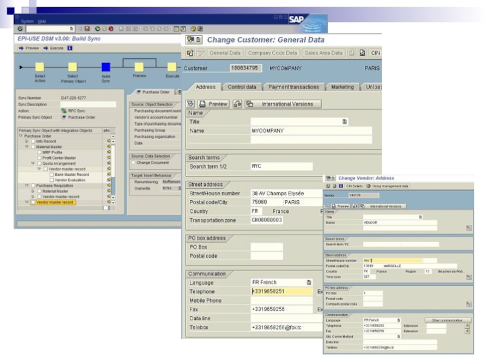Screen dimensions: 485x364
Task: Click the glasses icon right of customer Preview
Action: pyautogui.click(x=237, y=104)
